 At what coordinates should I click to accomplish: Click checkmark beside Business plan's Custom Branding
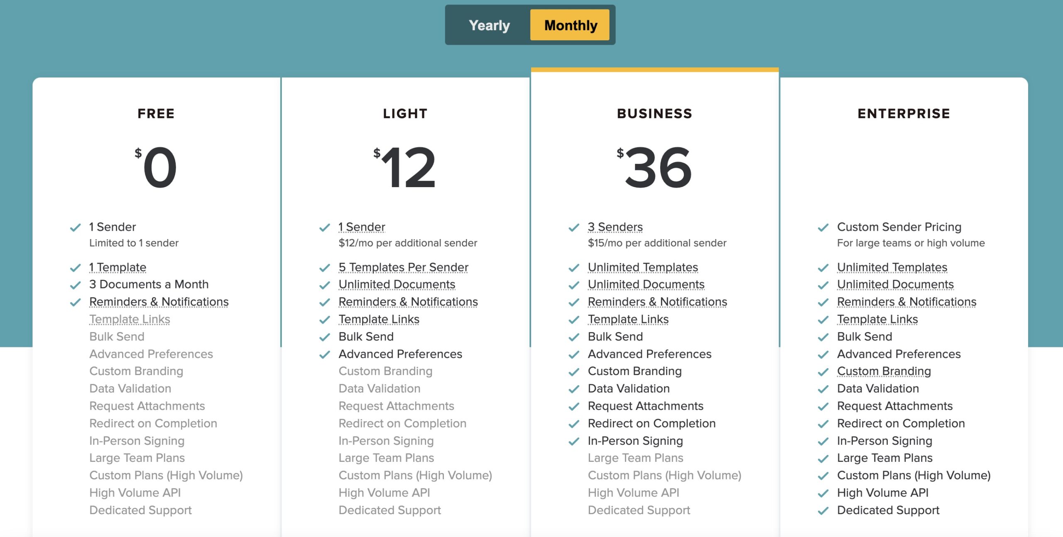point(574,372)
